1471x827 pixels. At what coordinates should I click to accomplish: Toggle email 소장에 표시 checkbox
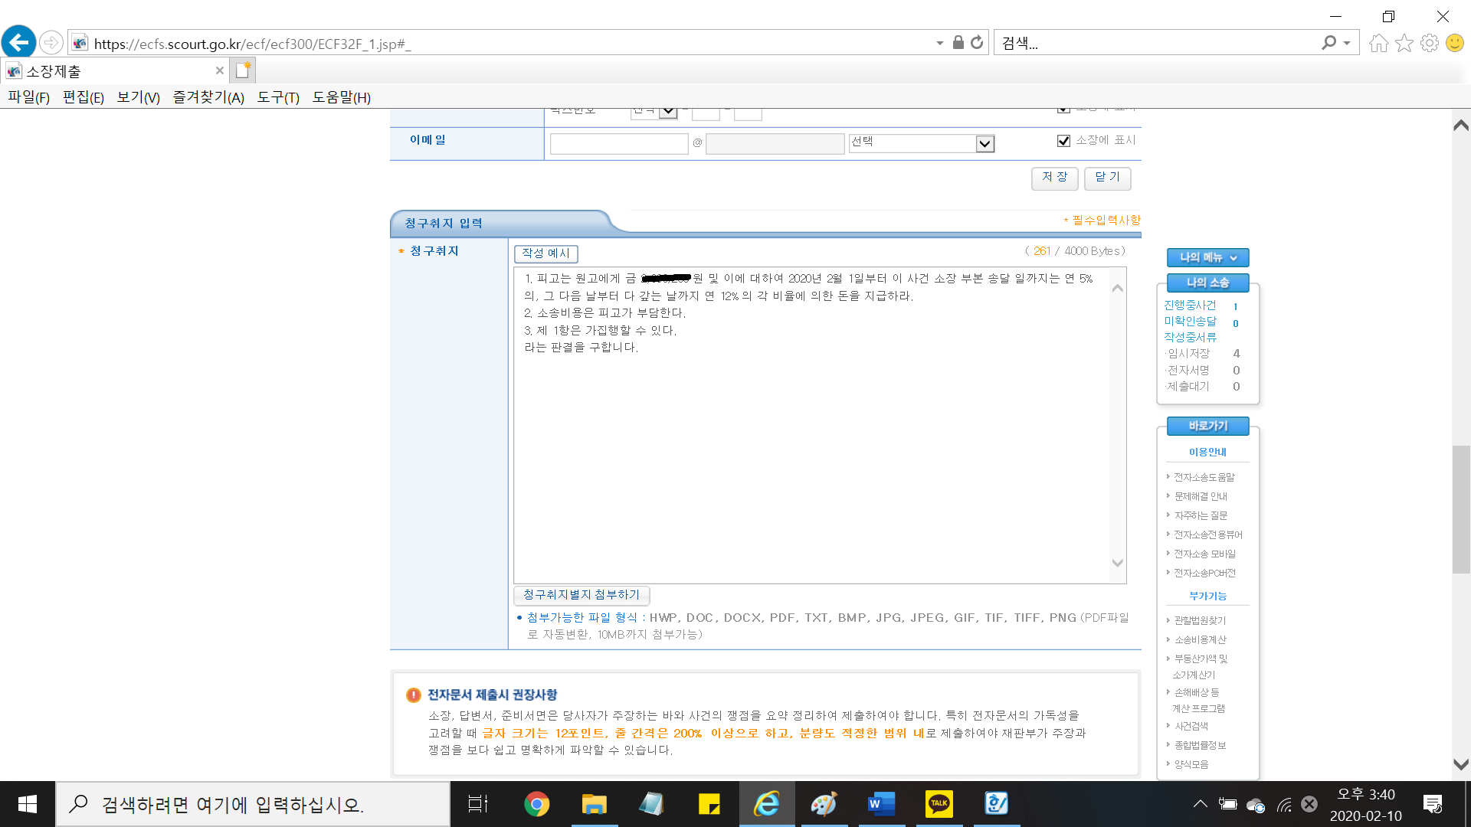coord(1063,141)
